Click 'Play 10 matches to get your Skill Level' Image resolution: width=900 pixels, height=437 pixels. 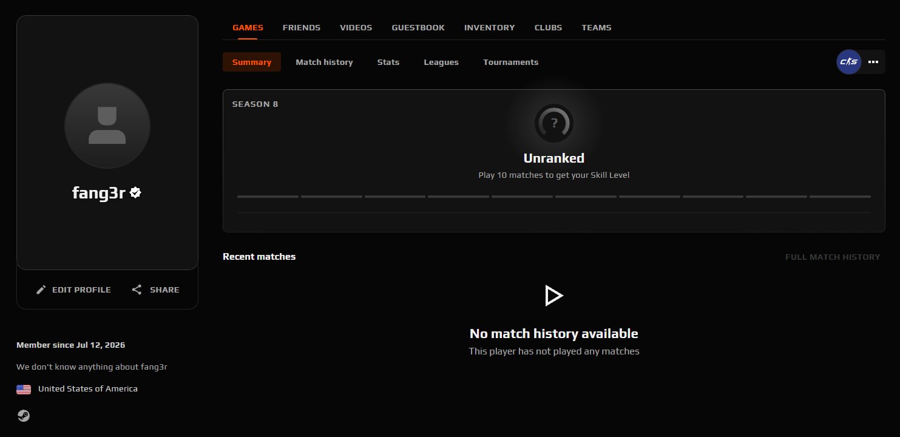click(x=554, y=175)
